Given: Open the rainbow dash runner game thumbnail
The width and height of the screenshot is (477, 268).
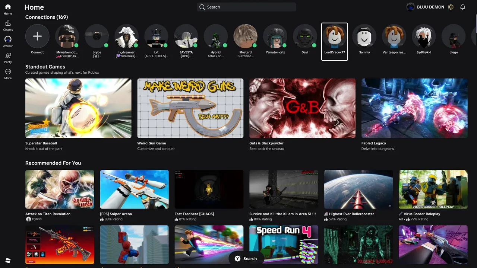Looking at the screenshot, I should [209, 245].
